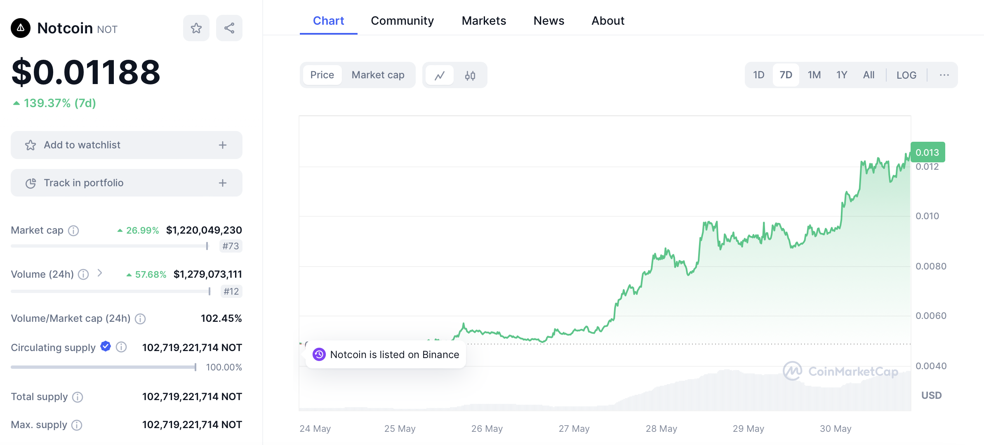Open the chart more options ellipsis

click(944, 75)
